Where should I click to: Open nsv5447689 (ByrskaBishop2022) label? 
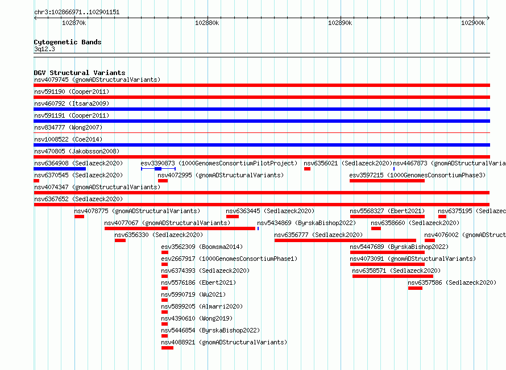tap(399, 247)
